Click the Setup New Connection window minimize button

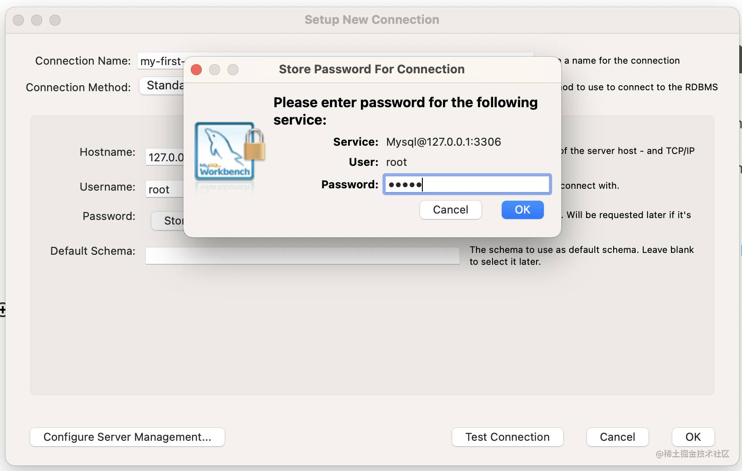37,20
